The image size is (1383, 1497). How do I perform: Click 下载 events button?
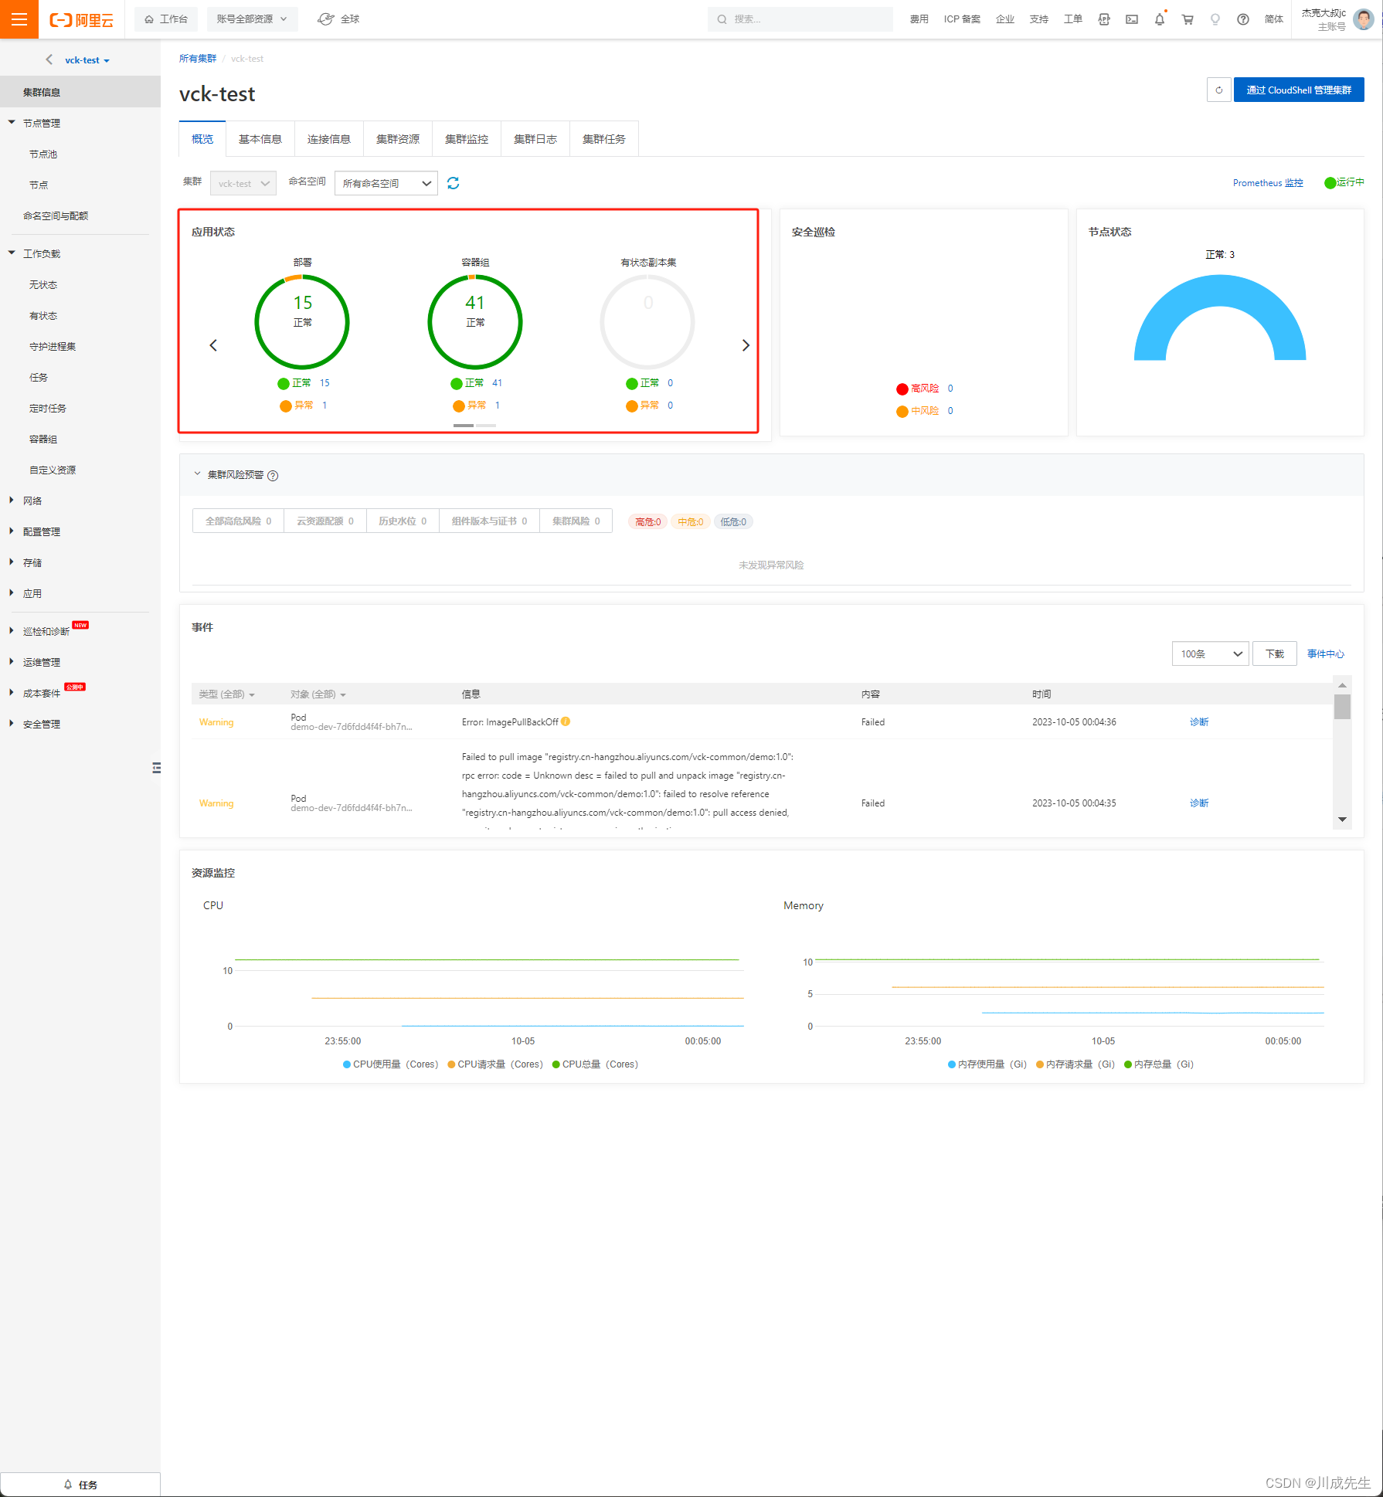pyautogui.click(x=1275, y=654)
